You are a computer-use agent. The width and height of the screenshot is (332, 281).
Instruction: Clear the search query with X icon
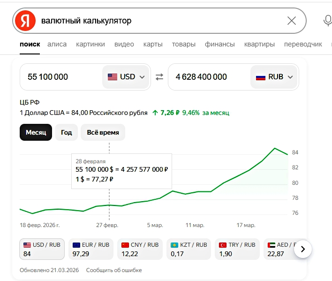[x=291, y=21]
